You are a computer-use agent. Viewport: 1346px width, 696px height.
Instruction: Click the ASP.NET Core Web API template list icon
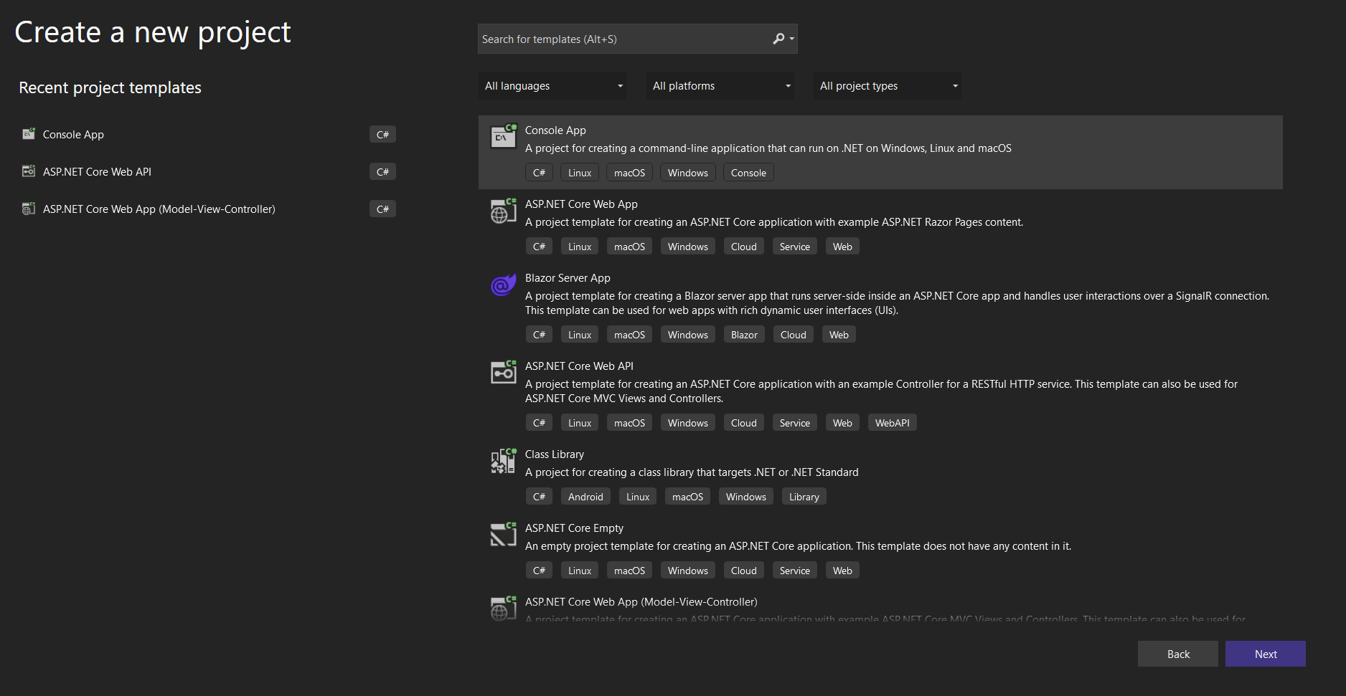pyautogui.click(x=504, y=373)
